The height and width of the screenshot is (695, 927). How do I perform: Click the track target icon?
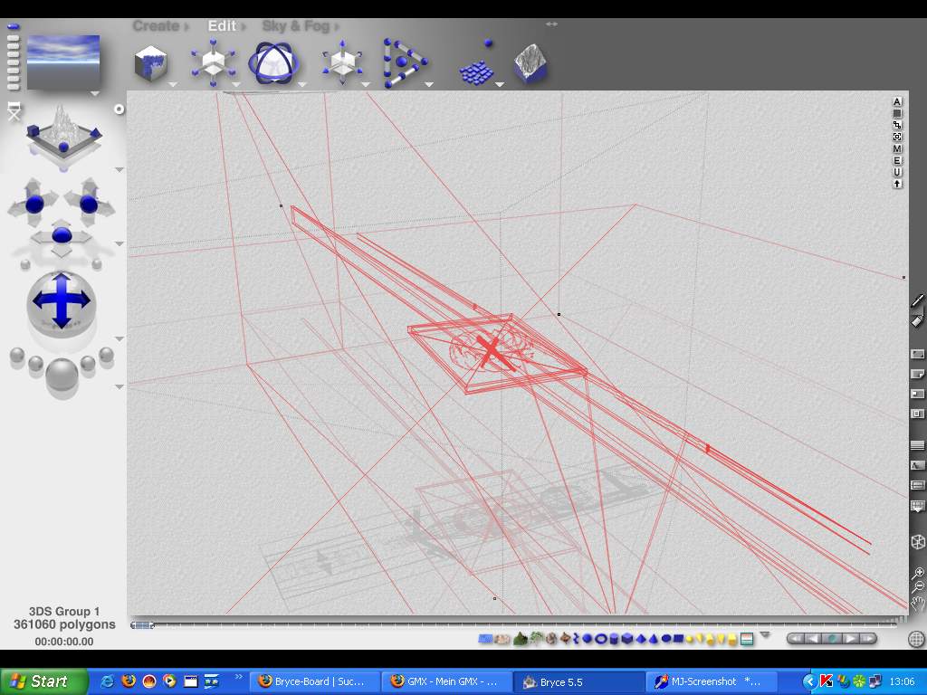(x=897, y=138)
